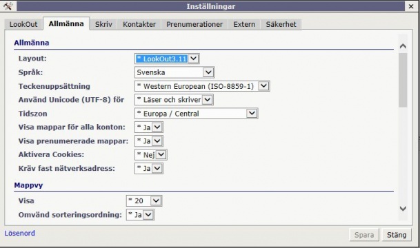Switch to the Extern tab
Viewport: 420px width, 248px height.
244,24
